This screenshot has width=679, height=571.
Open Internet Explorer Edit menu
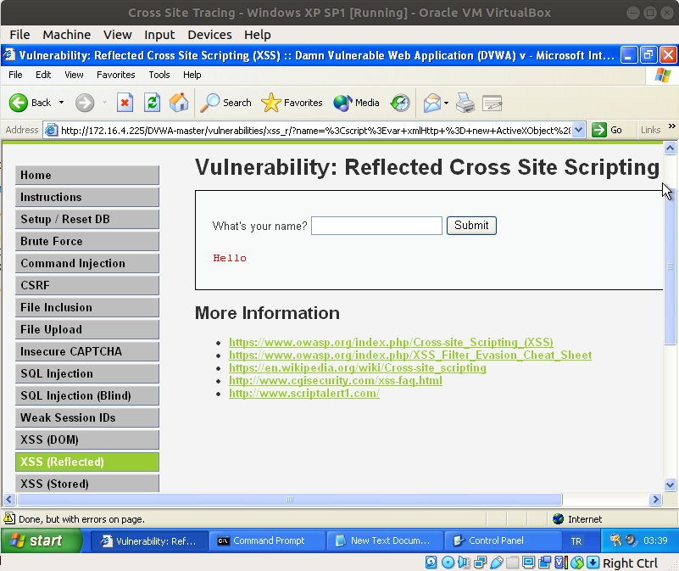point(43,75)
